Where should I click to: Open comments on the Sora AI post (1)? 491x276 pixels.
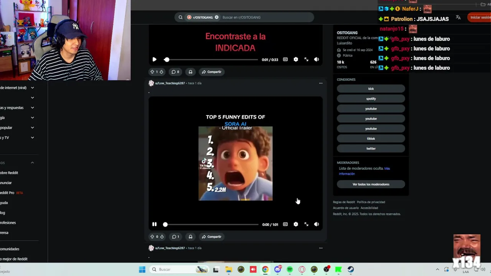175,237
